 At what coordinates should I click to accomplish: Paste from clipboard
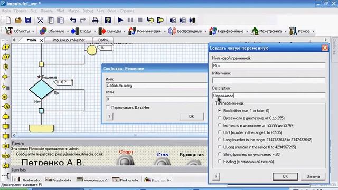(60, 20)
